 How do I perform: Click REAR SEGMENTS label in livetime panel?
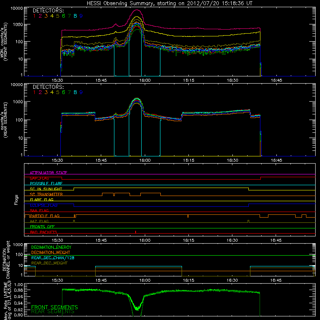point(53,312)
